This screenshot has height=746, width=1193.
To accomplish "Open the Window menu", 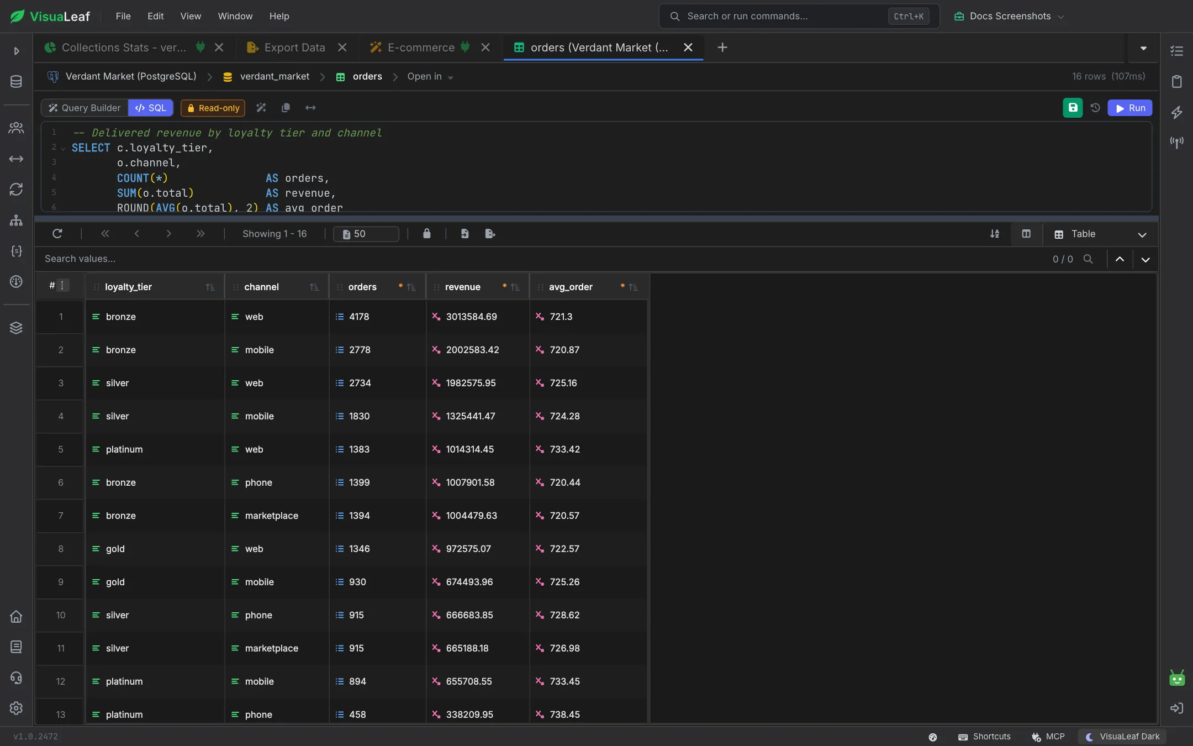I will (x=235, y=17).
